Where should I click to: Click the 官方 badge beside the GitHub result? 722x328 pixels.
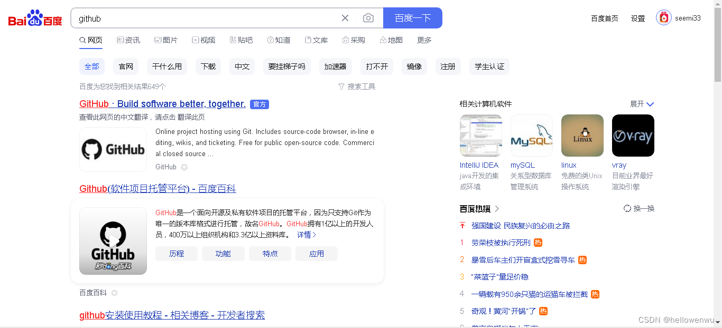coord(260,104)
